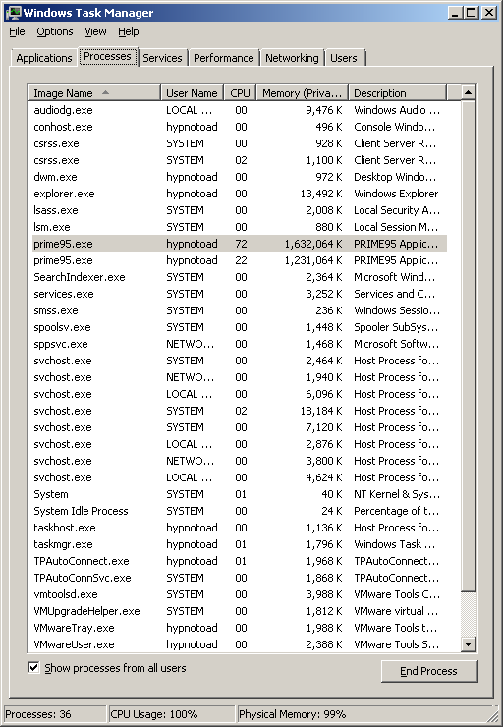The width and height of the screenshot is (503, 727).
Task: Sort by Image Name column header
Action: tap(94, 93)
